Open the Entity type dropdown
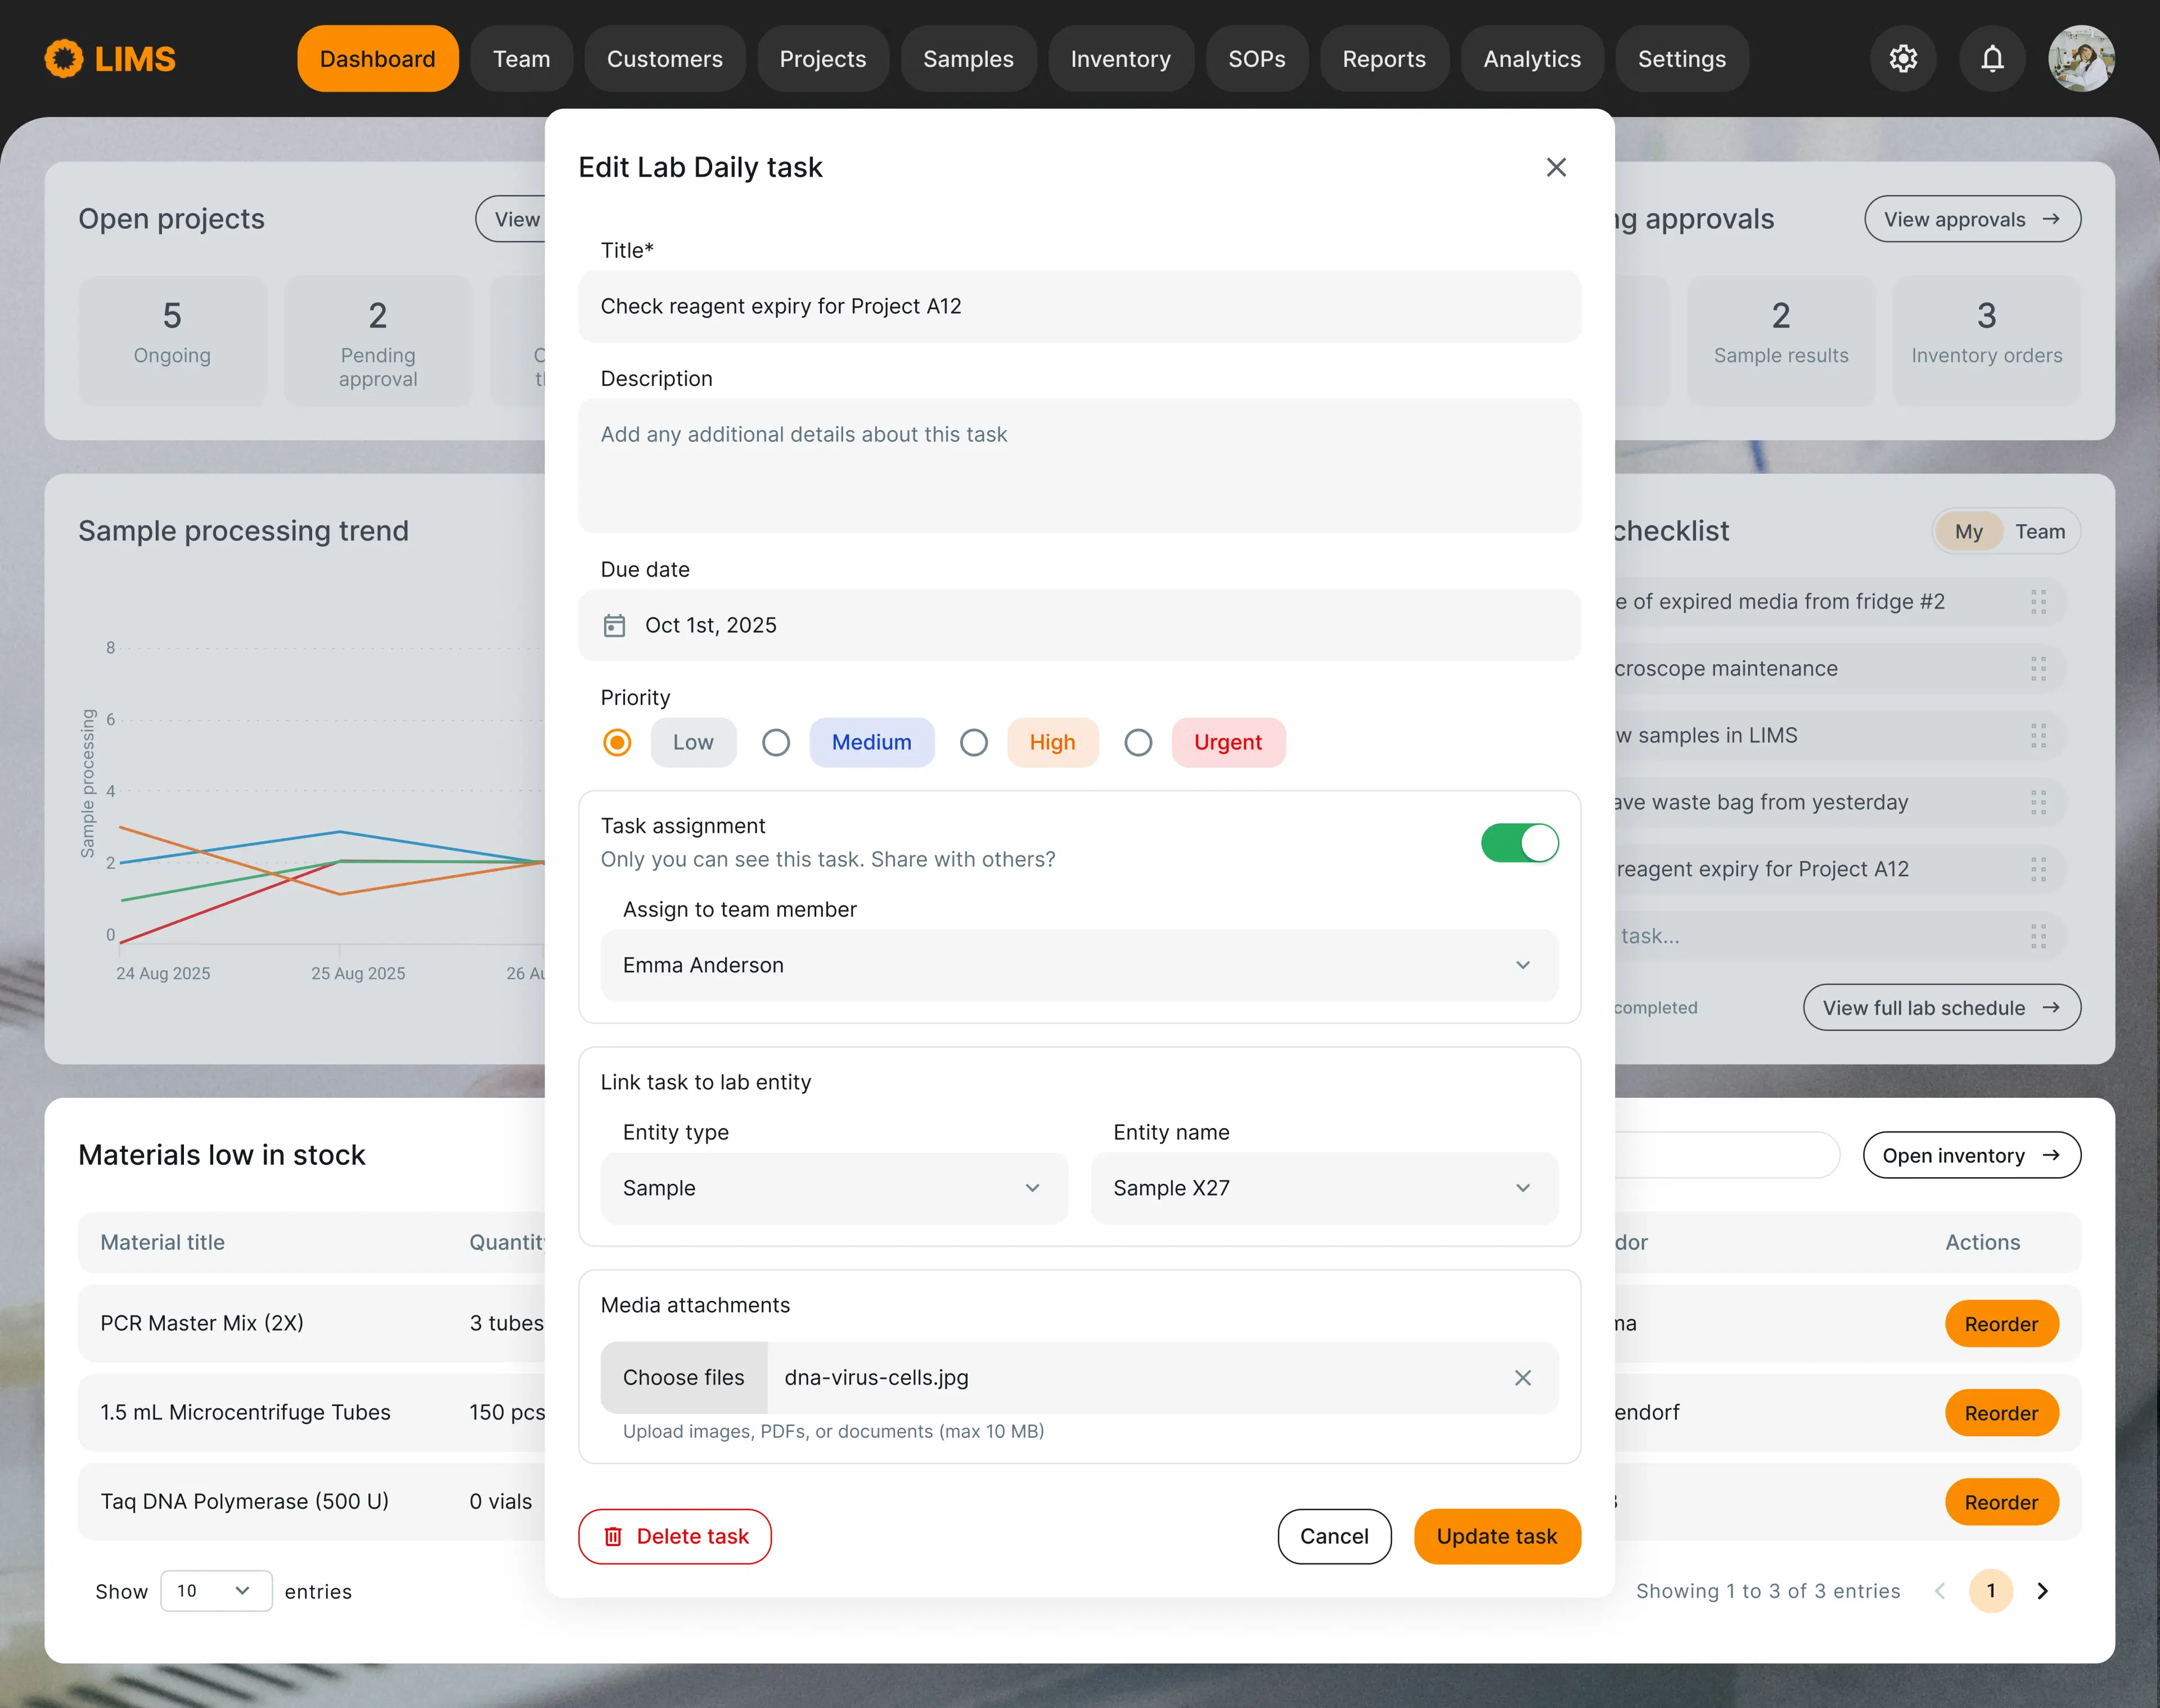Image resolution: width=2160 pixels, height=1708 pixels. pos(833,1188)
